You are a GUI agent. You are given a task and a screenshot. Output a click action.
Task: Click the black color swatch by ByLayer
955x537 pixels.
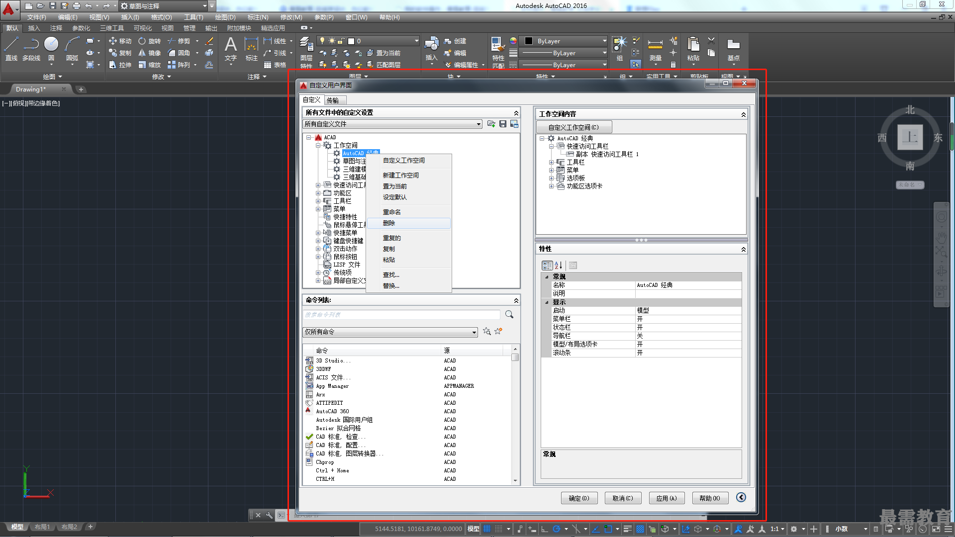529,41
